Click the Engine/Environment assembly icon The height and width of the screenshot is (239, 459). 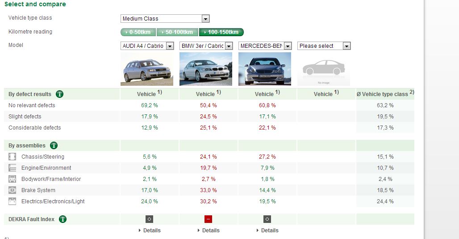tap(13, 168)
